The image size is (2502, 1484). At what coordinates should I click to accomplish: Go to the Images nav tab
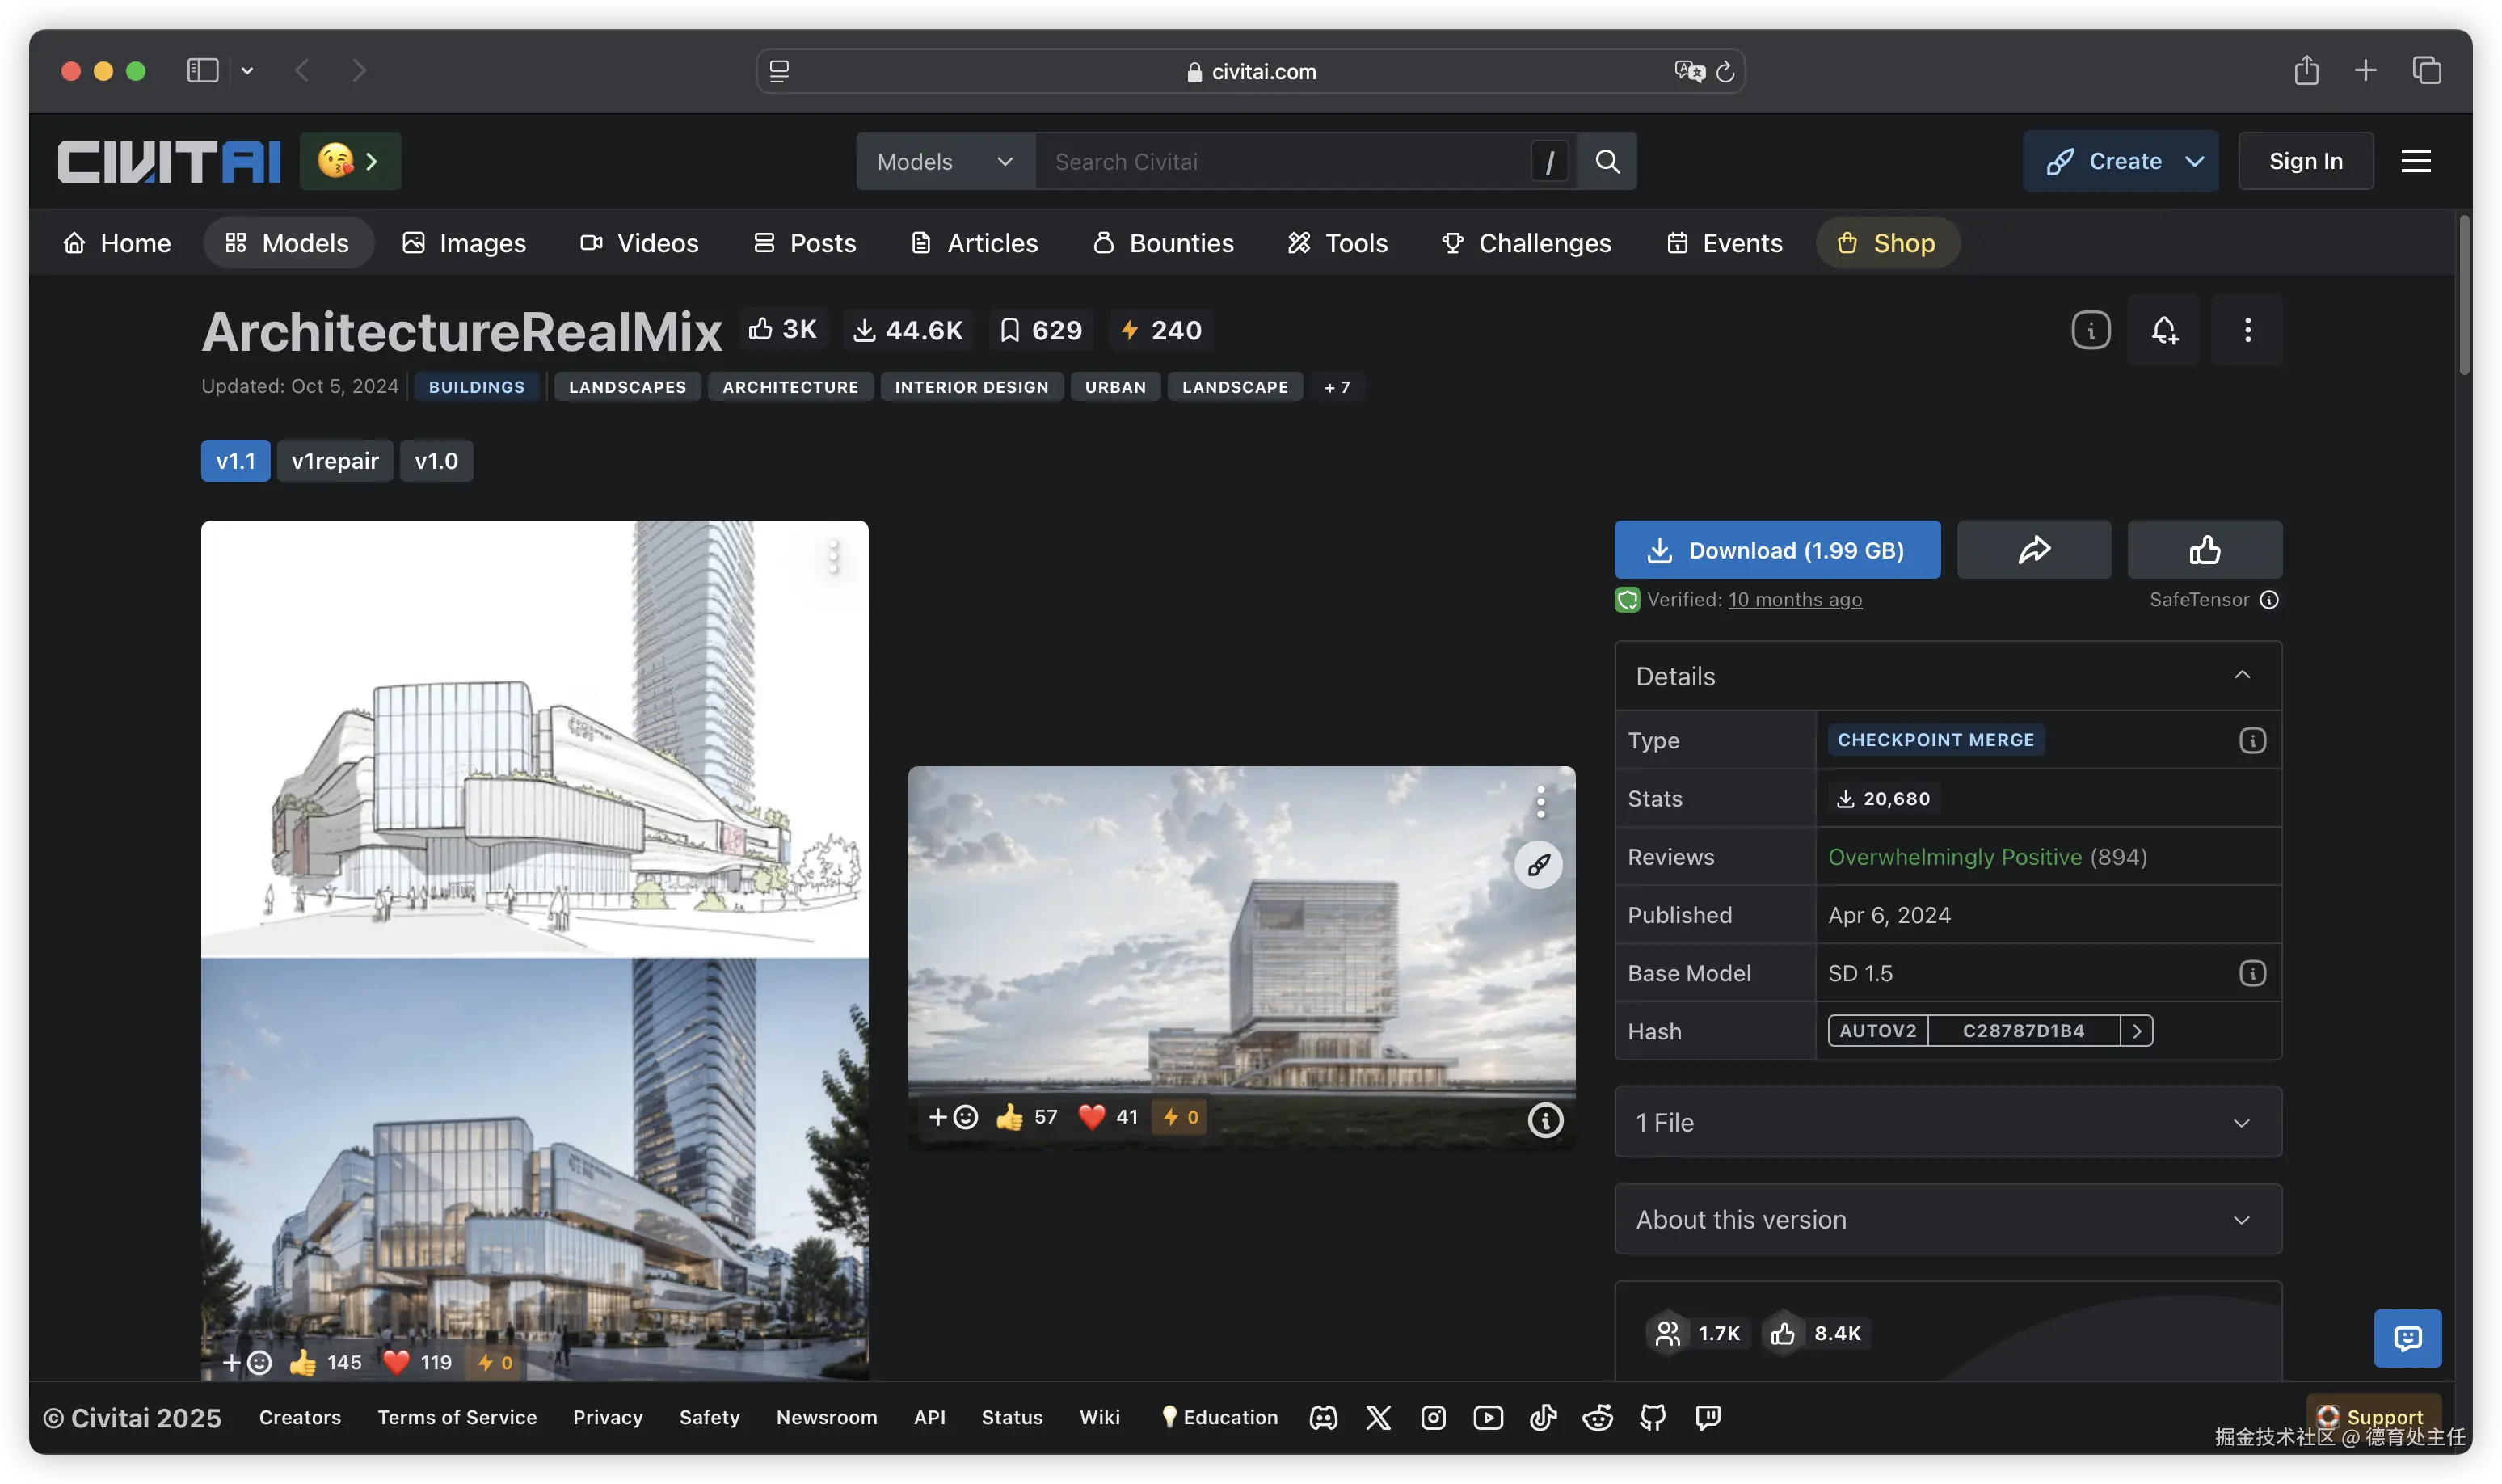464,243
